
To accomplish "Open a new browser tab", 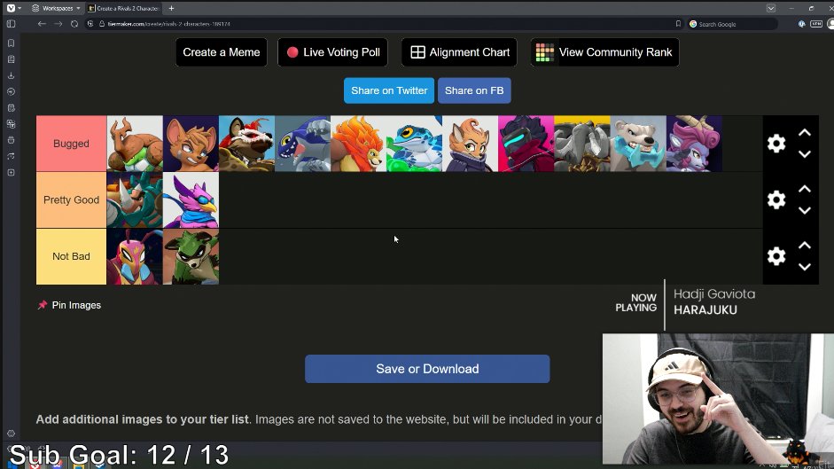I will click(171, 8).
